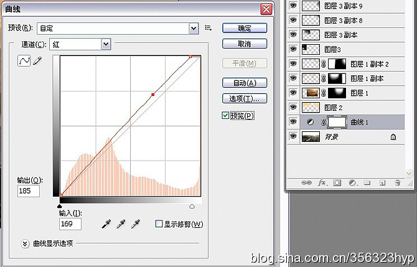Click mask link icon on 曲线 1

click(324, 122)
